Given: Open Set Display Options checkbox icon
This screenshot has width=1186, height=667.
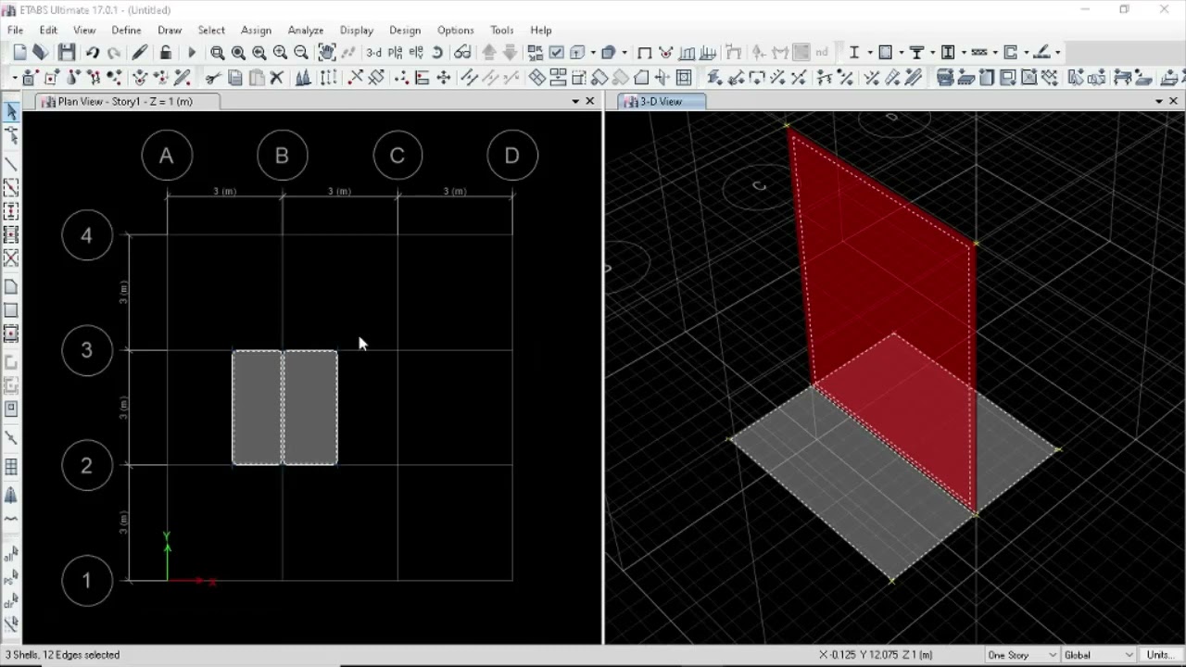Looking at the screenshot, I should tap(556, 53).
